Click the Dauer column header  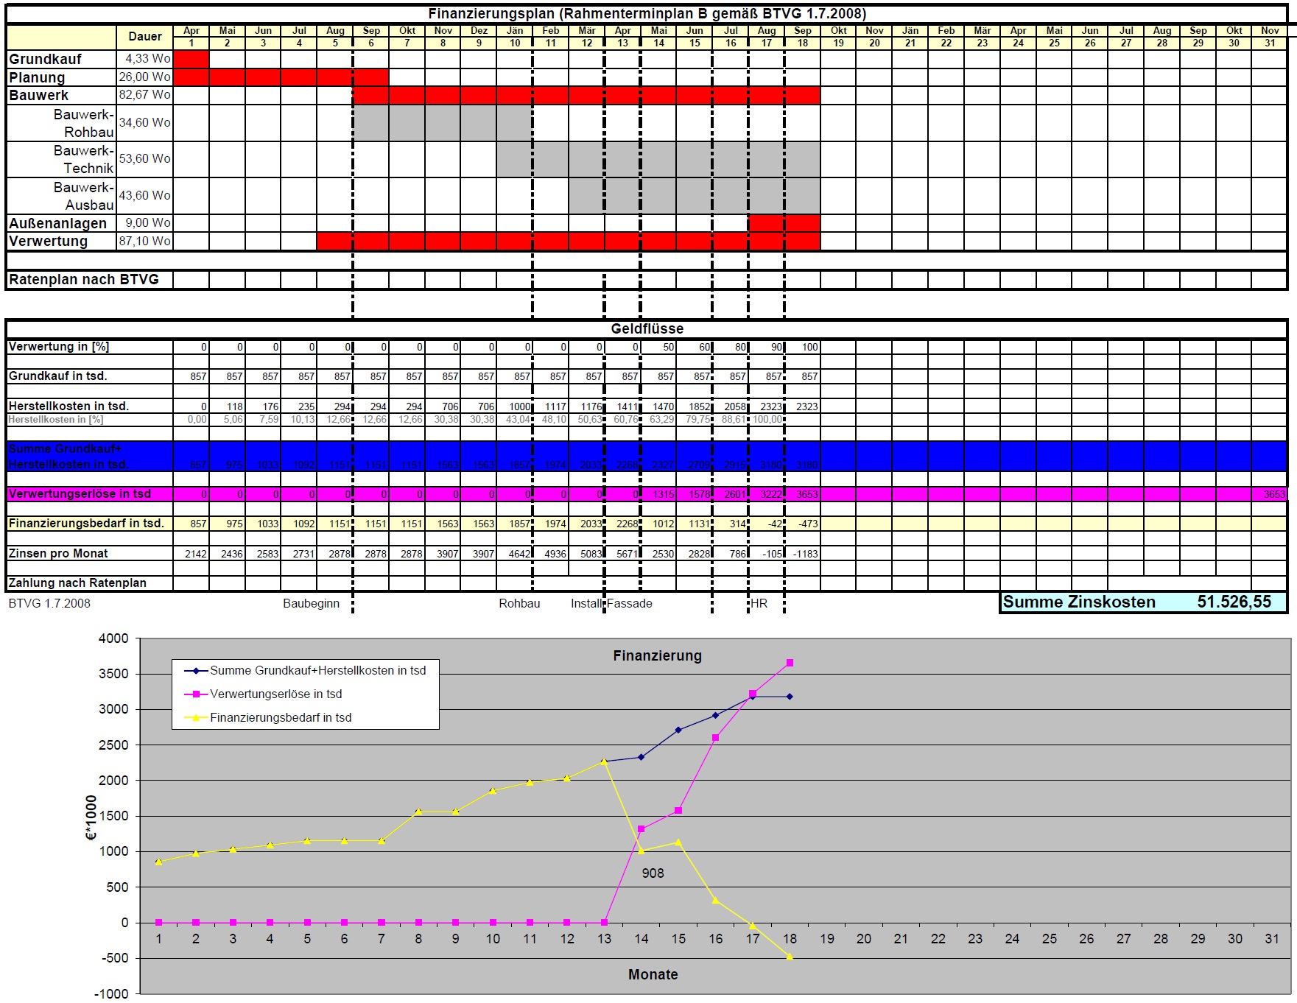tap(145, 37)
